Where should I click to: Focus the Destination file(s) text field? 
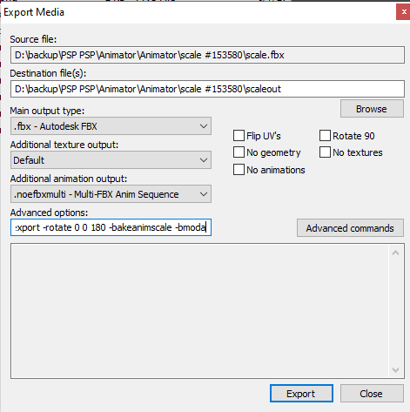click(207, 89)
